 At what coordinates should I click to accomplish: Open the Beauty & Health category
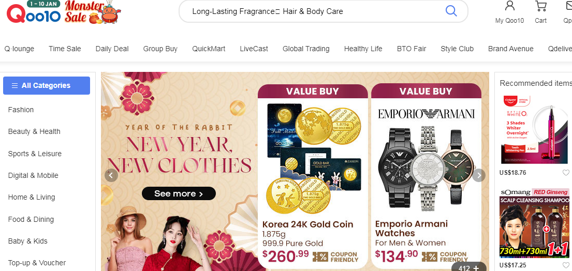pos(34,131)
